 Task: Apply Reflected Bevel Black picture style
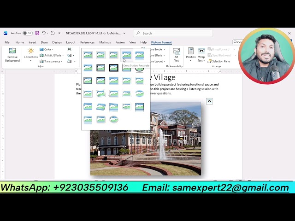coord(140,106)
